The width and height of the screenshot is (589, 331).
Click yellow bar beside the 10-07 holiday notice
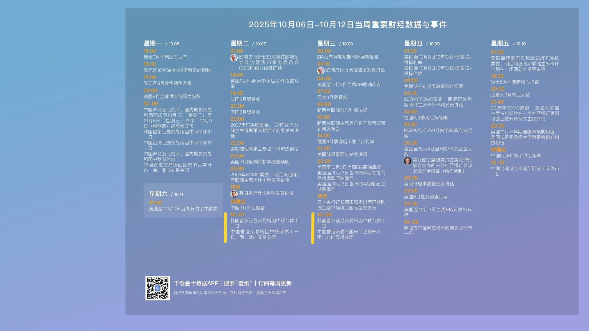(225, 228)
